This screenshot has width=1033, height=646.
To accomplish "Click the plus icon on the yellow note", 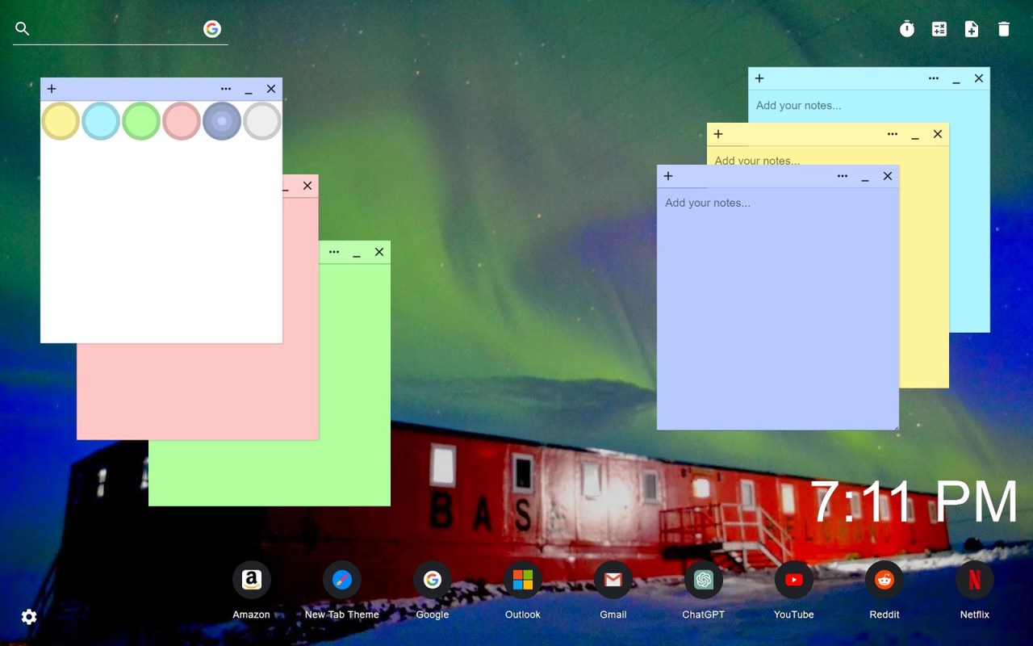I will (x=718, y=134).
